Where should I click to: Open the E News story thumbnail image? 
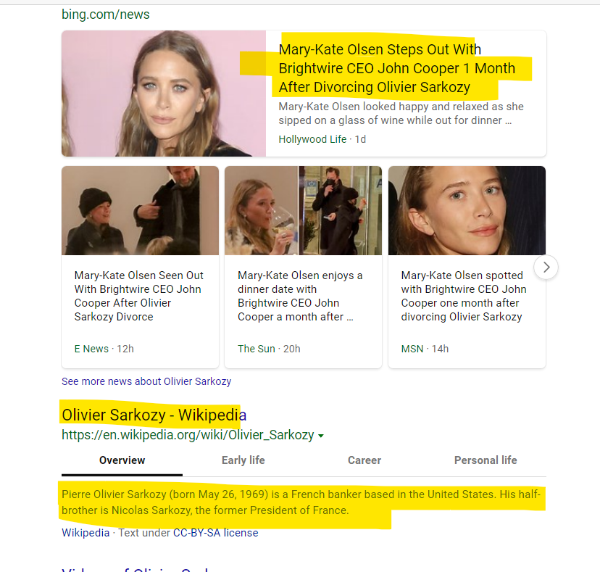pos(140,210)
